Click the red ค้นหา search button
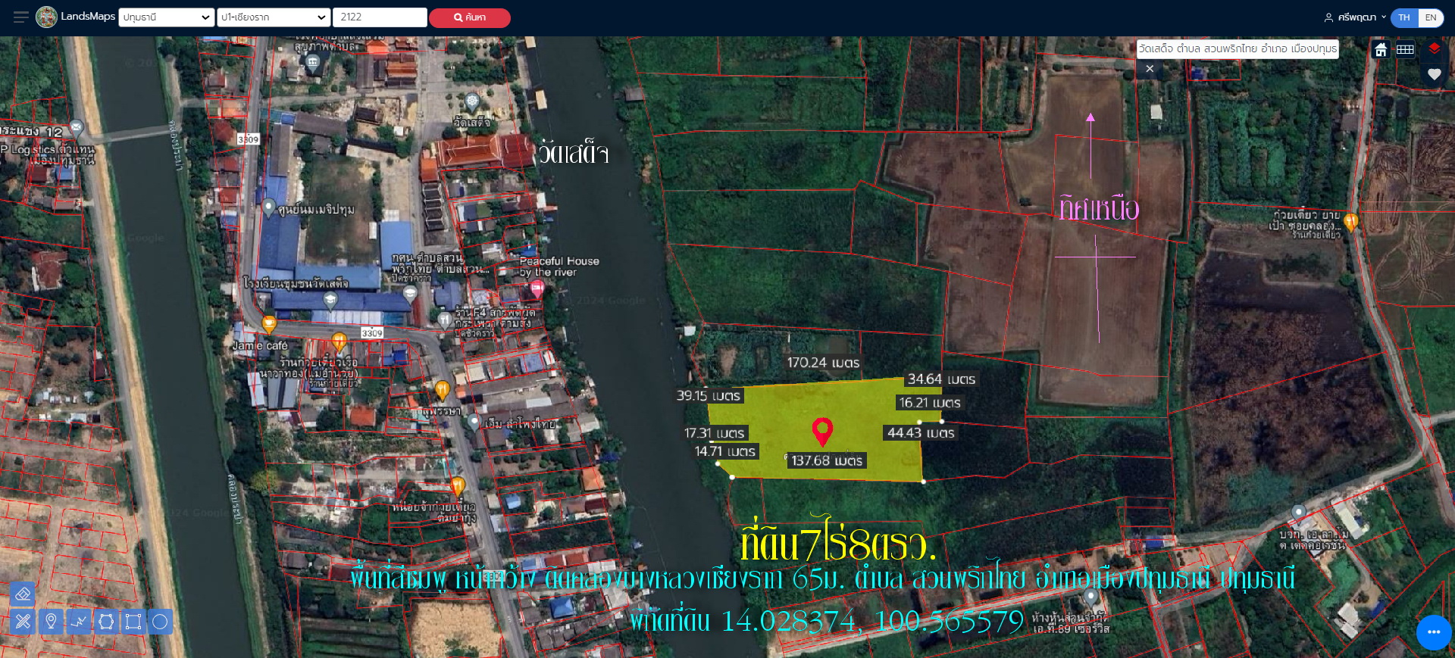Viewport: 1455px width, 658px height. coord(469,17)
